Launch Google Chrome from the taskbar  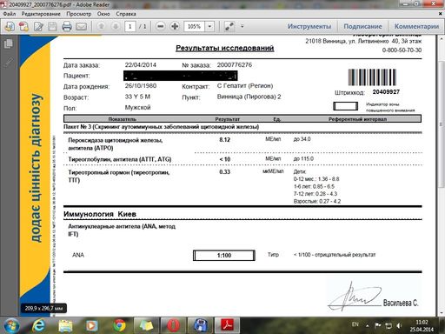coord(119,325)
